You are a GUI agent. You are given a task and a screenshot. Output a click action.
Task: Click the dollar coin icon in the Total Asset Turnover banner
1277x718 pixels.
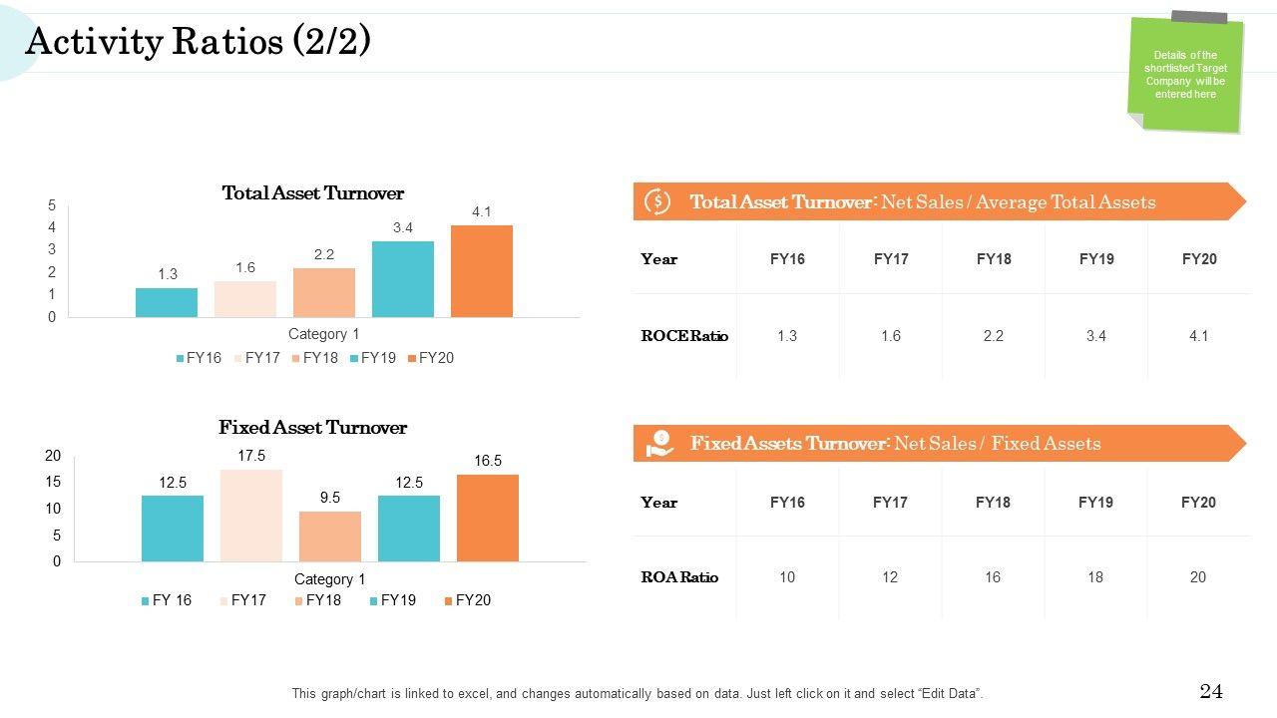point(657,201)
